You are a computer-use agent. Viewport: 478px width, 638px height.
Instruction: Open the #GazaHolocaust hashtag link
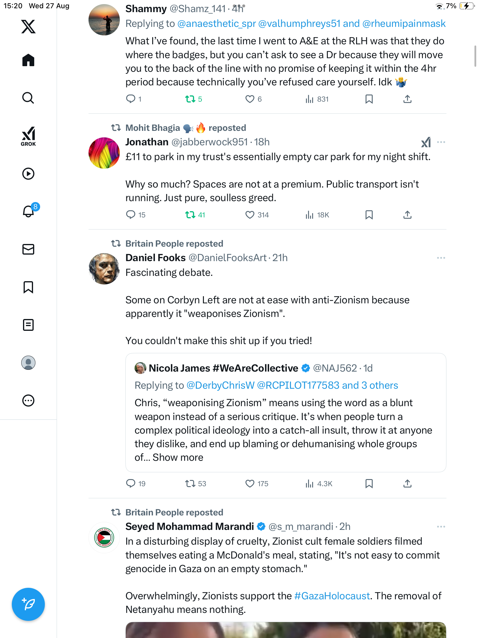332,596
